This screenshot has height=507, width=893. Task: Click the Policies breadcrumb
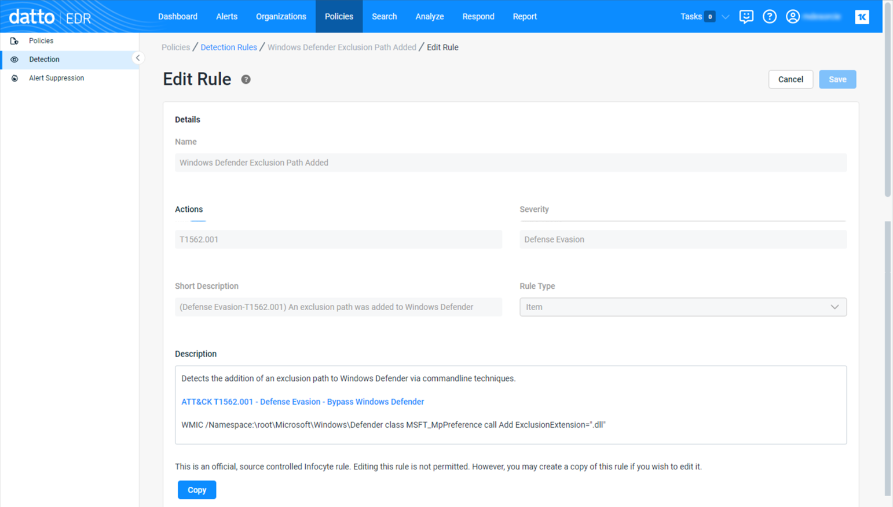(x=175, y=47)
